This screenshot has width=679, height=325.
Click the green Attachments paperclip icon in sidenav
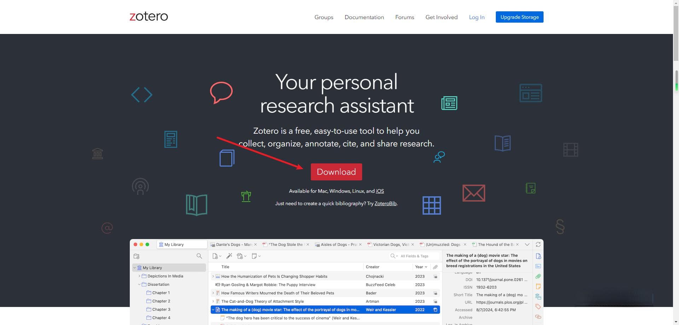pyautogui.click(x=538, y=276)
